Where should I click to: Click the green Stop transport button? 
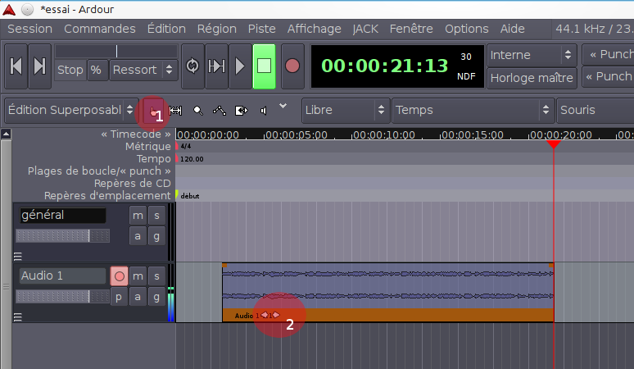click(264, 66)
